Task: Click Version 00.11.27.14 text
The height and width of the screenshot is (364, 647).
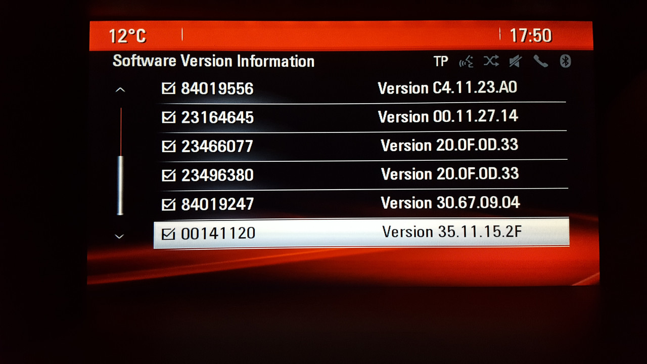Action: 448,117
